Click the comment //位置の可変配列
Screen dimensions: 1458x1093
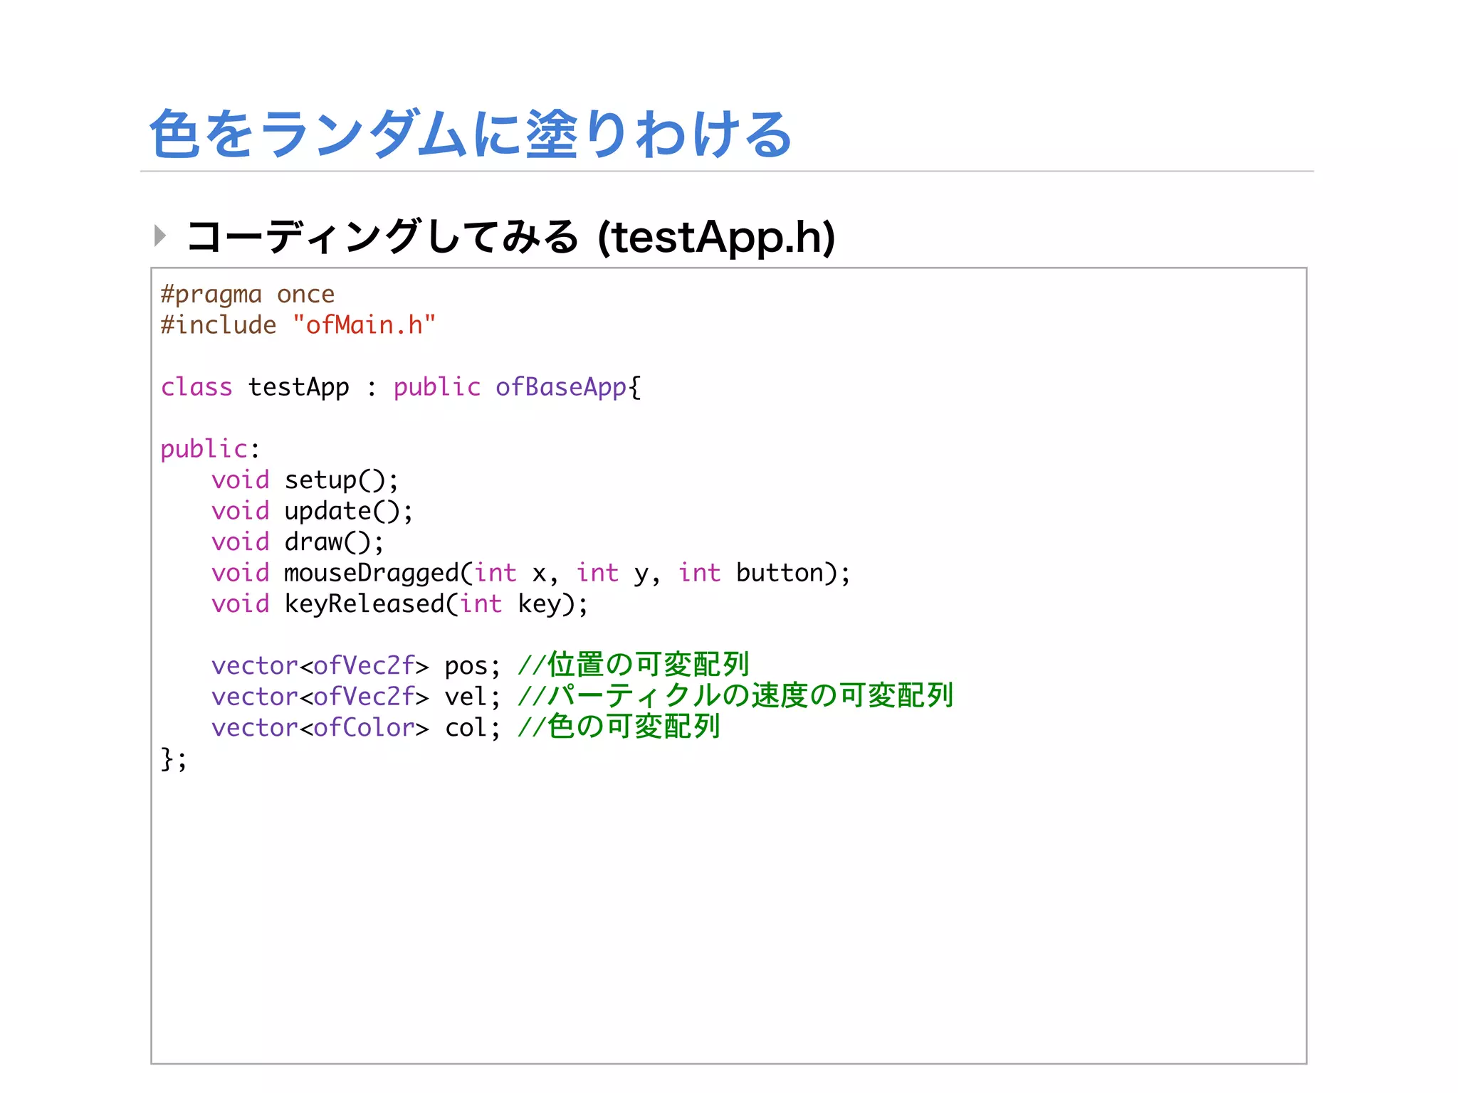tap(634, 665)
